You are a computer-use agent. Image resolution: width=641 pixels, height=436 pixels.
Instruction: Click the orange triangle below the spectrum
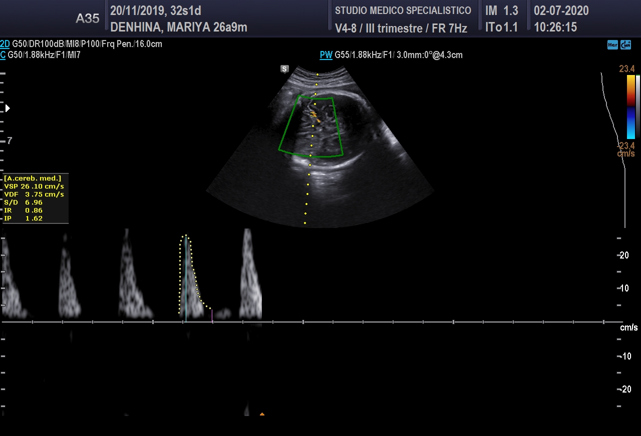(x=262, y=414)
